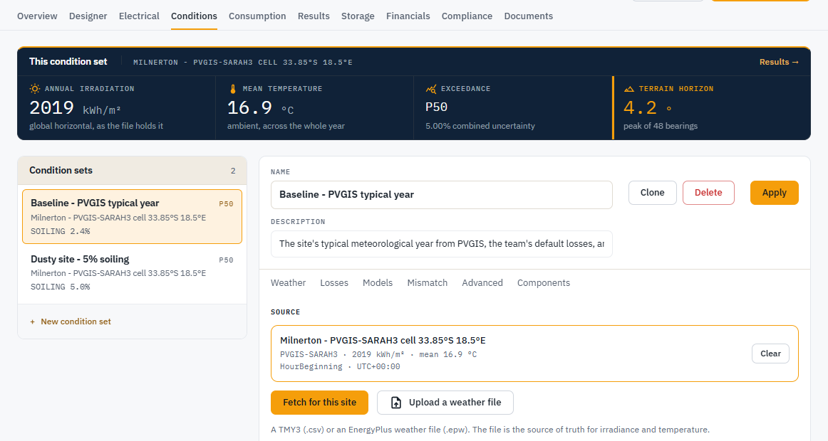Select Dusty site - 5% soiling set
Image resolution: width=828 pixels, height=441 pixels.
(132, 272)
